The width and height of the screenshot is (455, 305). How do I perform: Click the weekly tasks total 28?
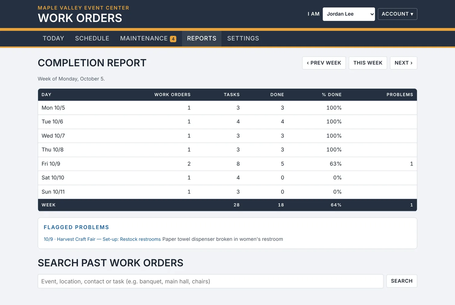(237, 205)
